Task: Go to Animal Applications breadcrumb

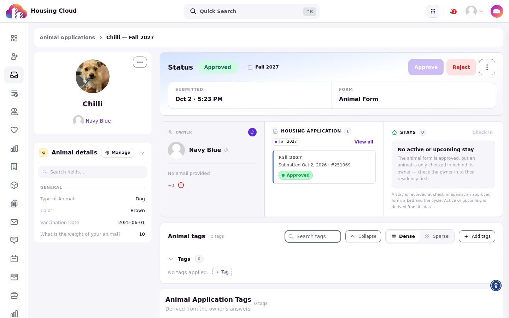Action: point(67,37)
